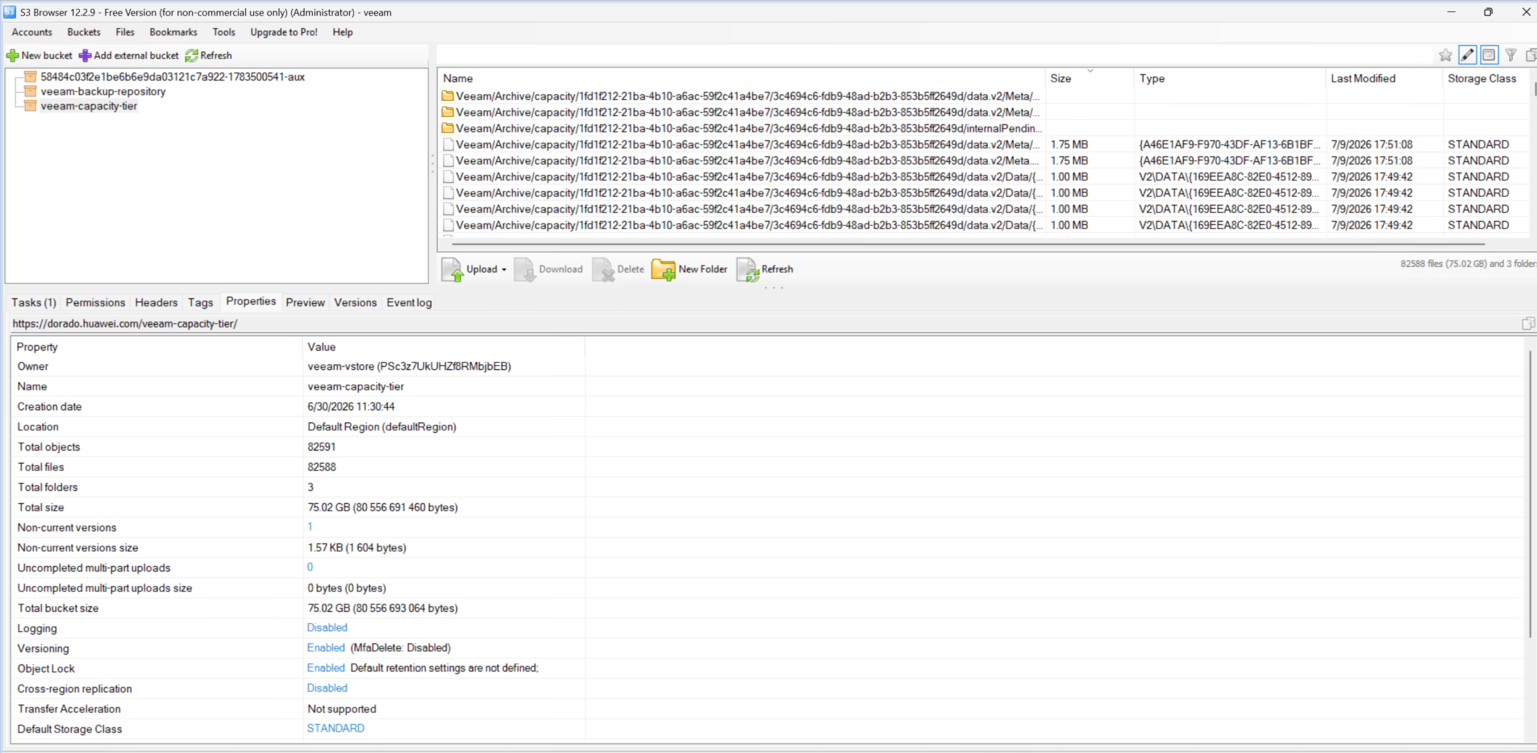Click the green New bucket plus icon

click(x=12, y=56)
